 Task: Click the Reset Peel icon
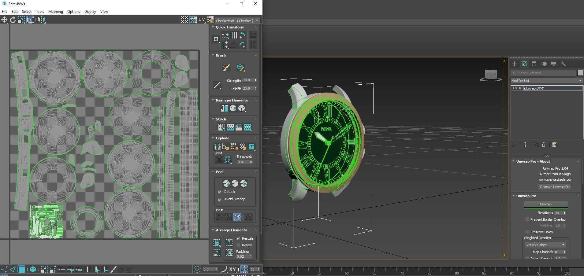[244, 183]
